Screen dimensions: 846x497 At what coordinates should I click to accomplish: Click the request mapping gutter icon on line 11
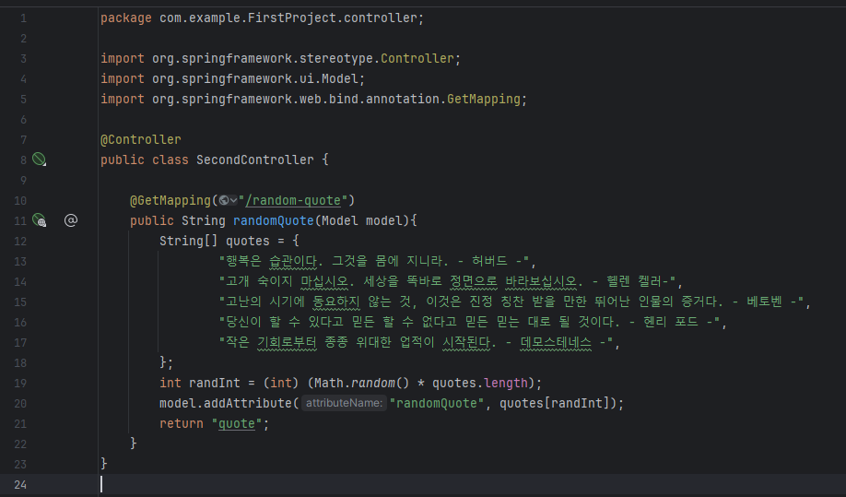(x=39, y=220)
